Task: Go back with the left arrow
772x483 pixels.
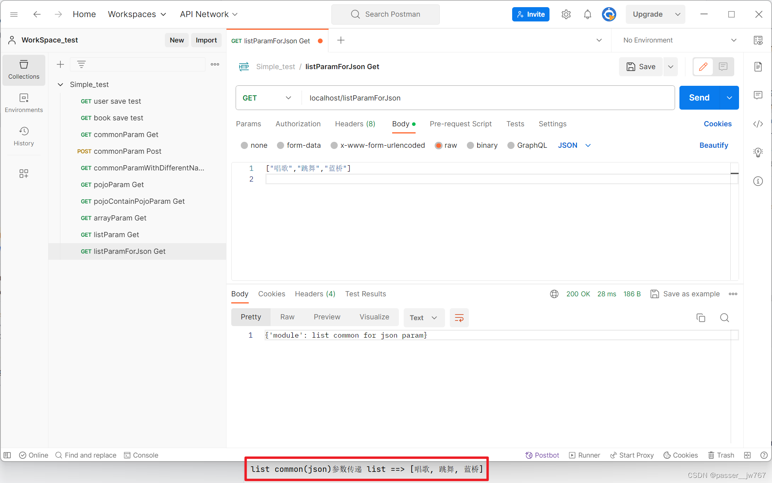Action: (x=37, y=14)
